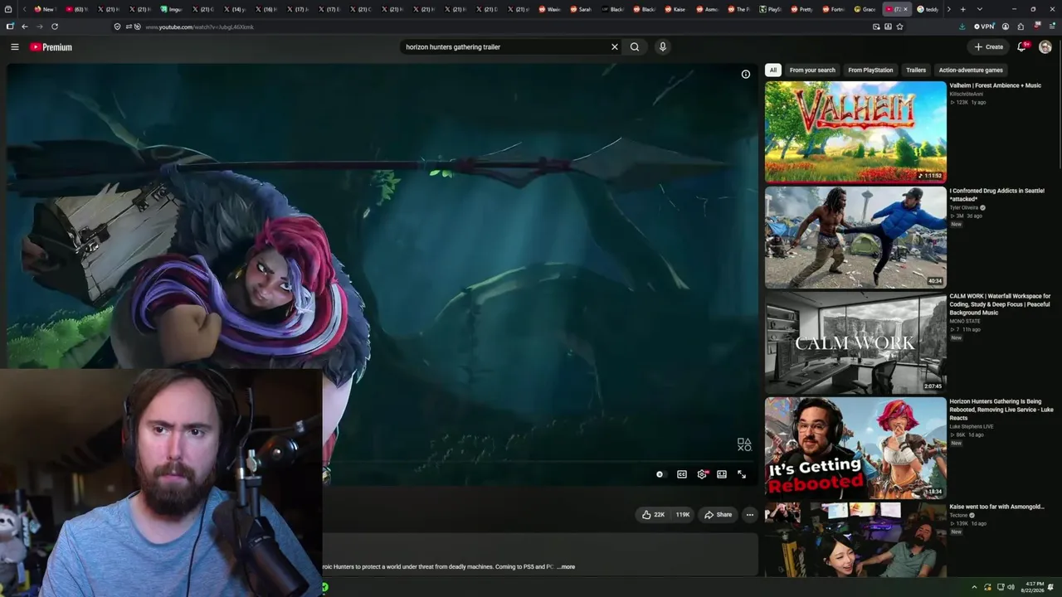Open the taskbar volume control
This screenshot has height=597, width=1062.
coord(1011,587)
